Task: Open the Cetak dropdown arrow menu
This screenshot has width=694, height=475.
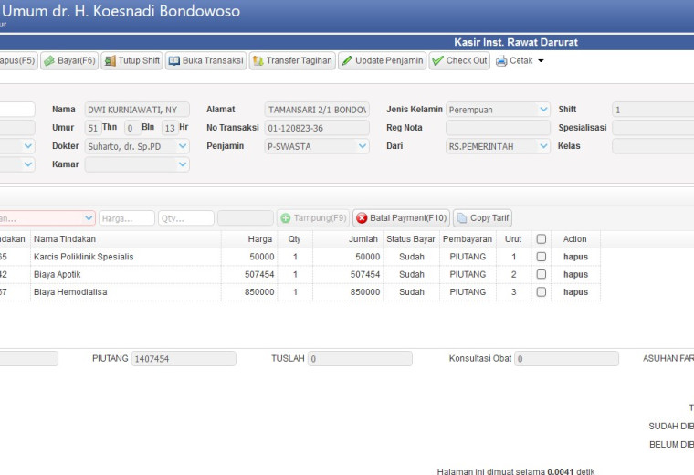Action: click(541, 60)
